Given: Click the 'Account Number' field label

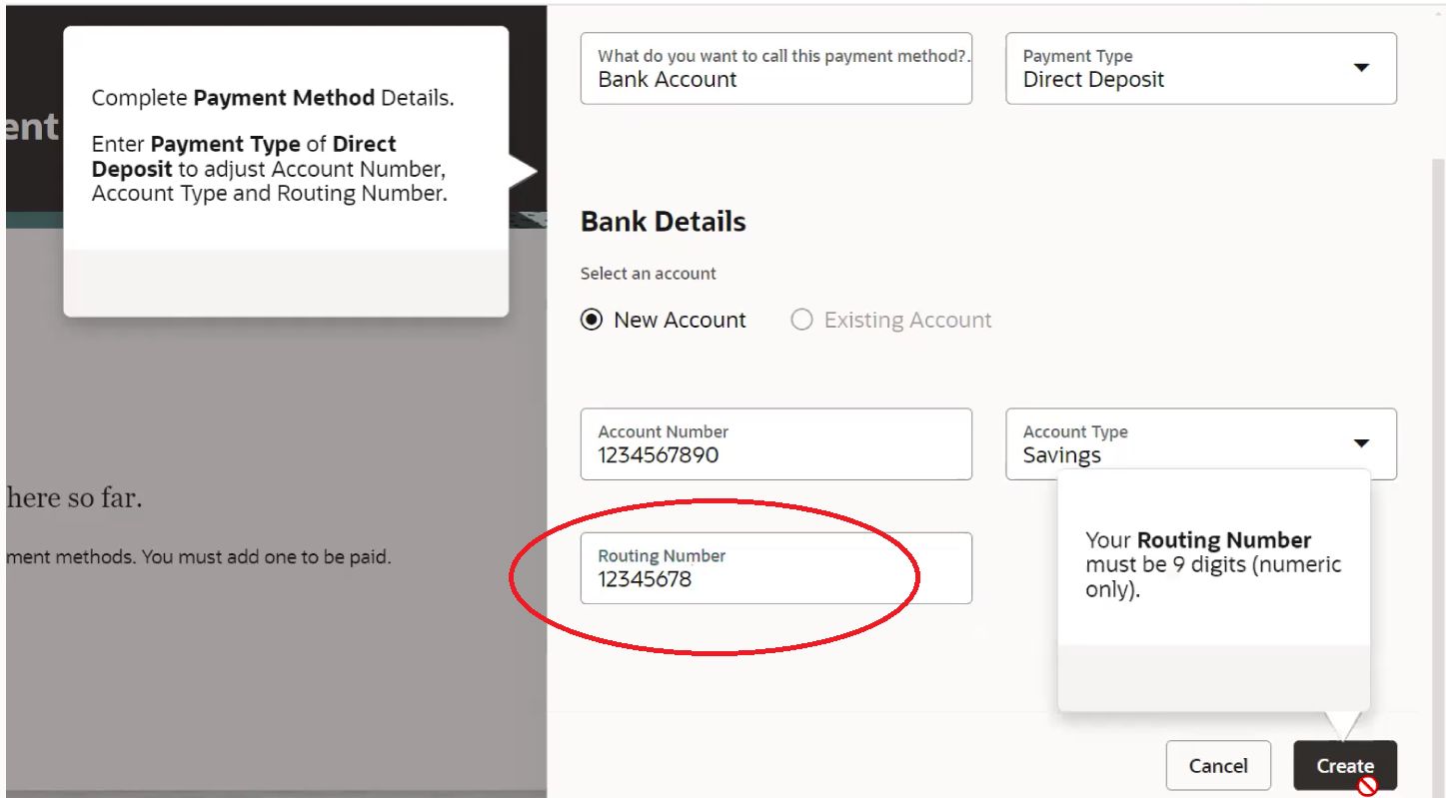Looking at the screenshot, I should point(663,431).
